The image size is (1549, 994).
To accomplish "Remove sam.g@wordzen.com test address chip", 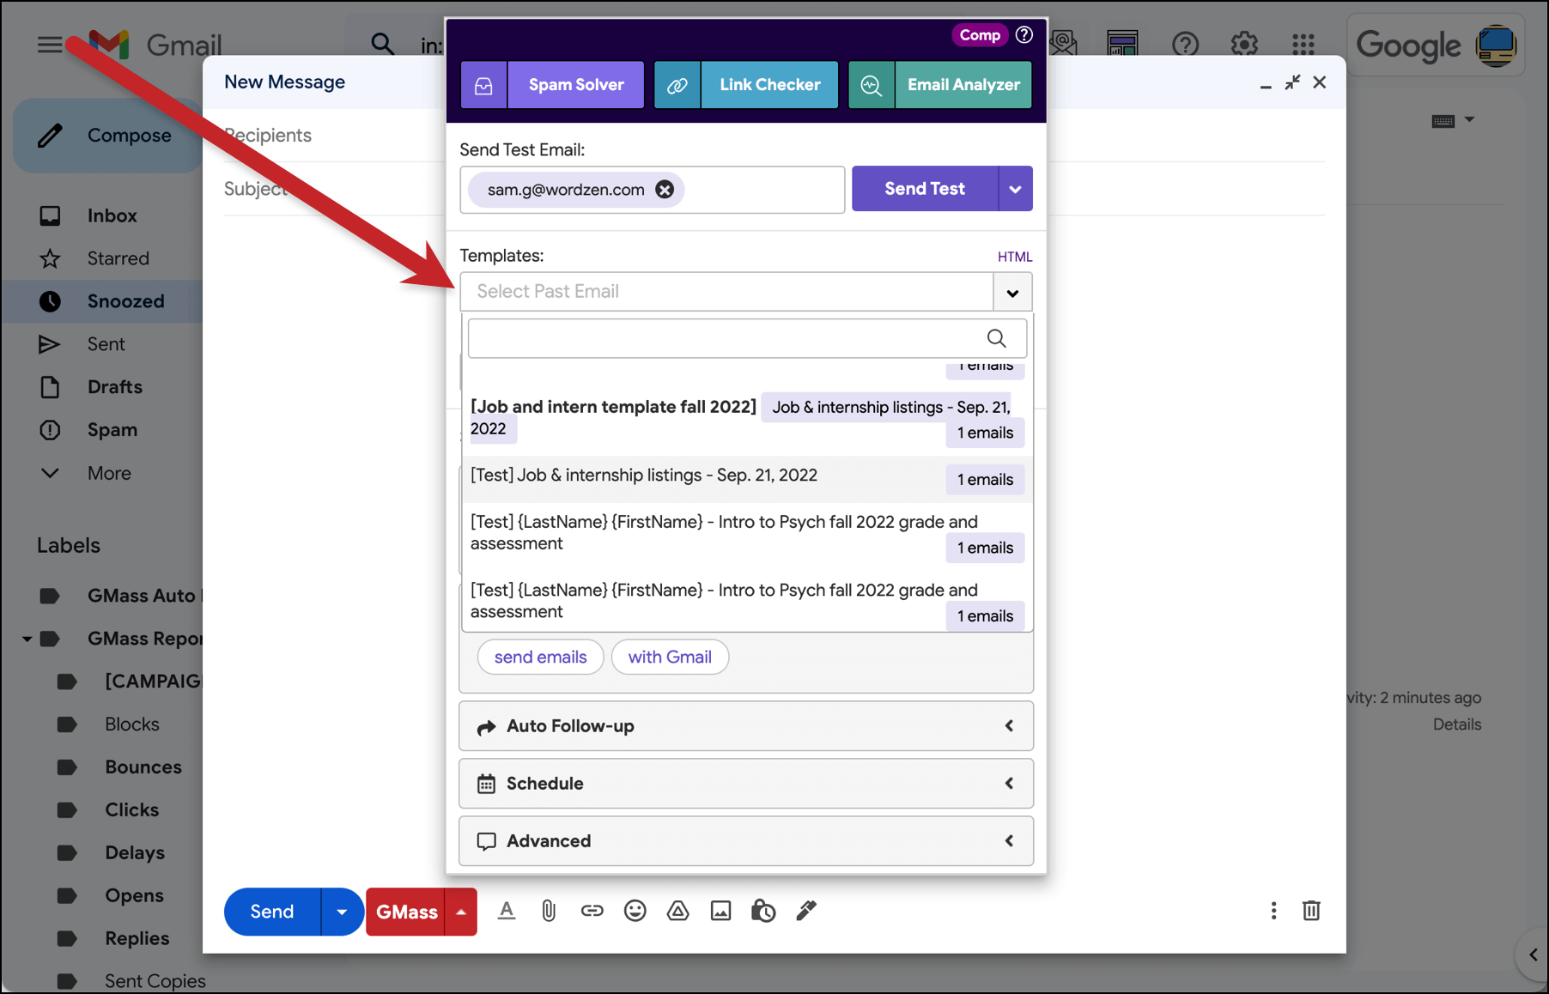I will (665, 190).
